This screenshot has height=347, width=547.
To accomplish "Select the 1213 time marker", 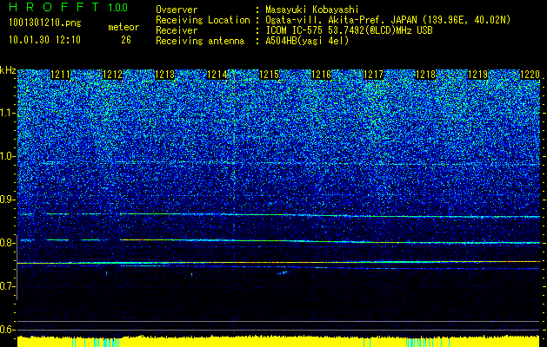I will tap(164, 75).
